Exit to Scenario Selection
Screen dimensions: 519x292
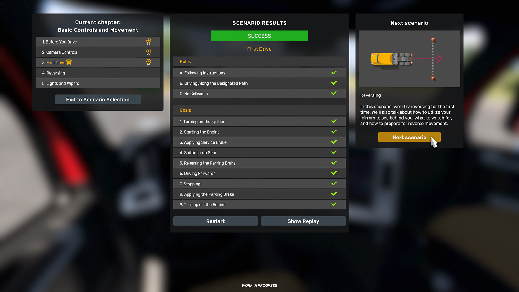point(98,99)
